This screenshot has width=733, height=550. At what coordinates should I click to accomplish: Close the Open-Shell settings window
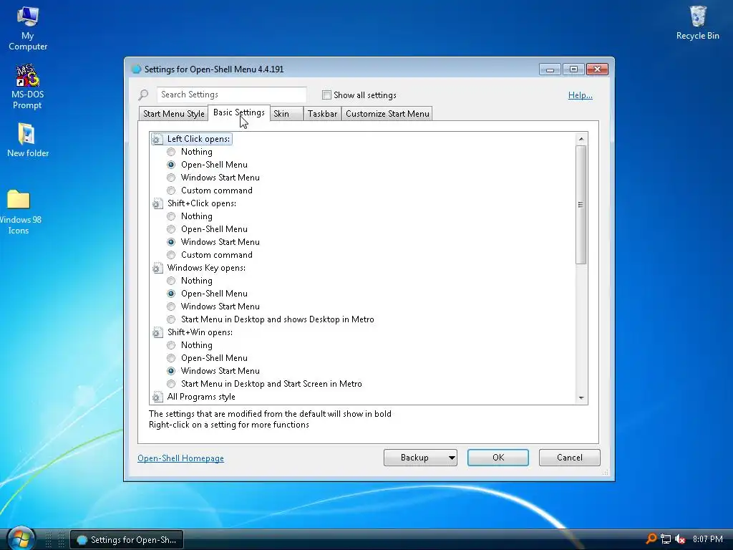pyautogui.click(x=597, y=69)
